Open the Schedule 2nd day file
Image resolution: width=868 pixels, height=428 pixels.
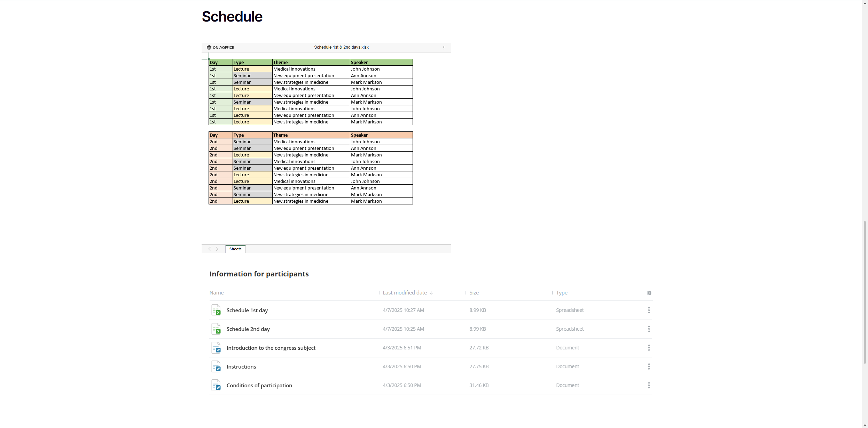[x=248, y=329]
